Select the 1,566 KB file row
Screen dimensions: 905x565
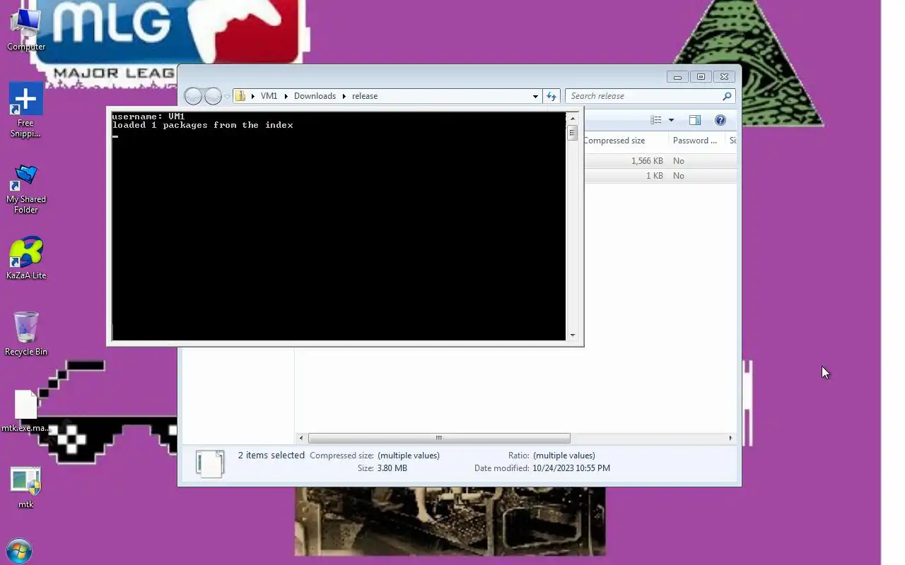tap(660, 161)
